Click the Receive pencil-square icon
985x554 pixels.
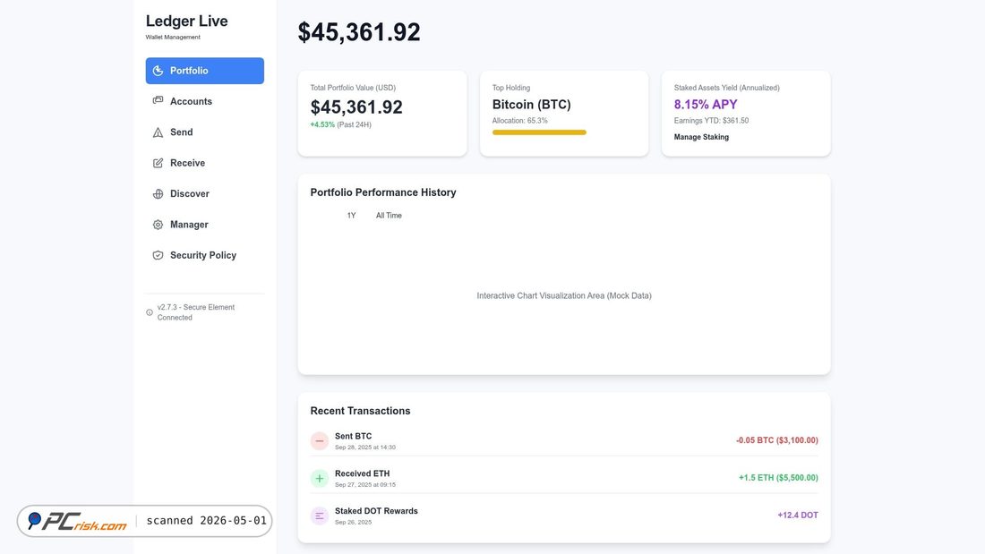[x=158, y=163]
